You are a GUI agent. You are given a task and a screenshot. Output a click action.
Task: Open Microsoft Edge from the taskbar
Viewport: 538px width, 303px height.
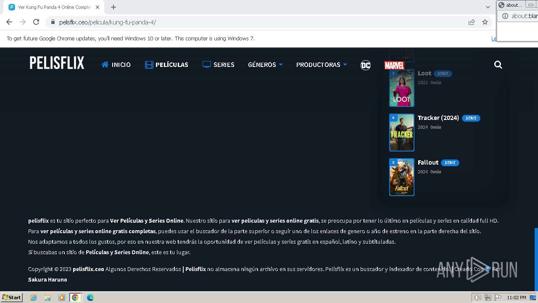tap(90, 298)
